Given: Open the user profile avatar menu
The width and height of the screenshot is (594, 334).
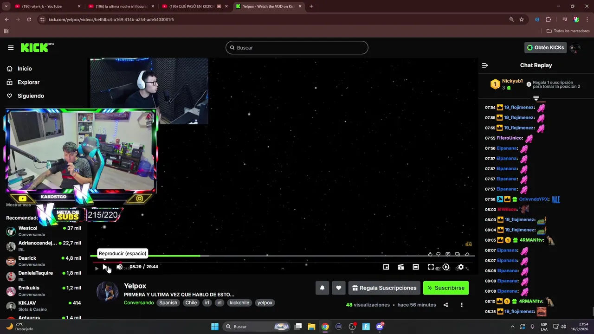Looking at the screenshot, I should 575,47.
